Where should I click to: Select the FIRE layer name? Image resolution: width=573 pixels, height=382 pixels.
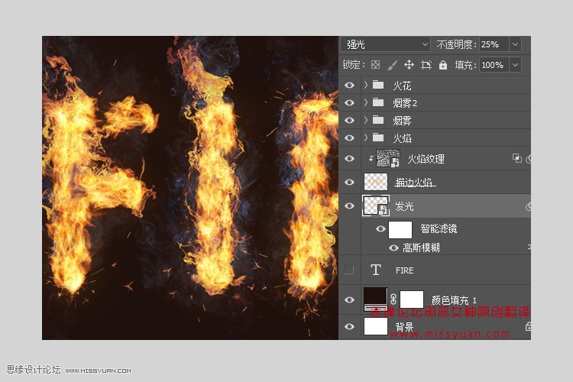click(x=404, y=270)
